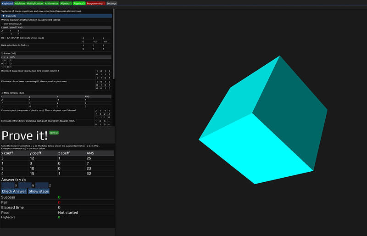The image size is (367, 236).
Task: Click the '3) More complex (3x3)' example heading
Action: (12, 93)
